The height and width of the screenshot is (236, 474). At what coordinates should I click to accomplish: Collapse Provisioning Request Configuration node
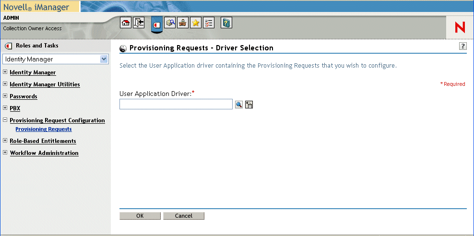(5, 120)
